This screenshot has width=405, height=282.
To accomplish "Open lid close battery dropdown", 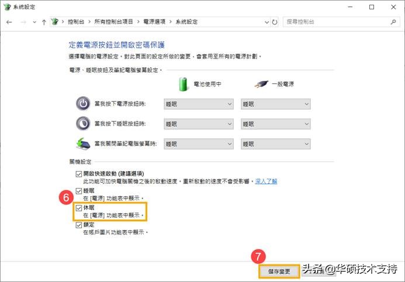I will tap(199, 144).
